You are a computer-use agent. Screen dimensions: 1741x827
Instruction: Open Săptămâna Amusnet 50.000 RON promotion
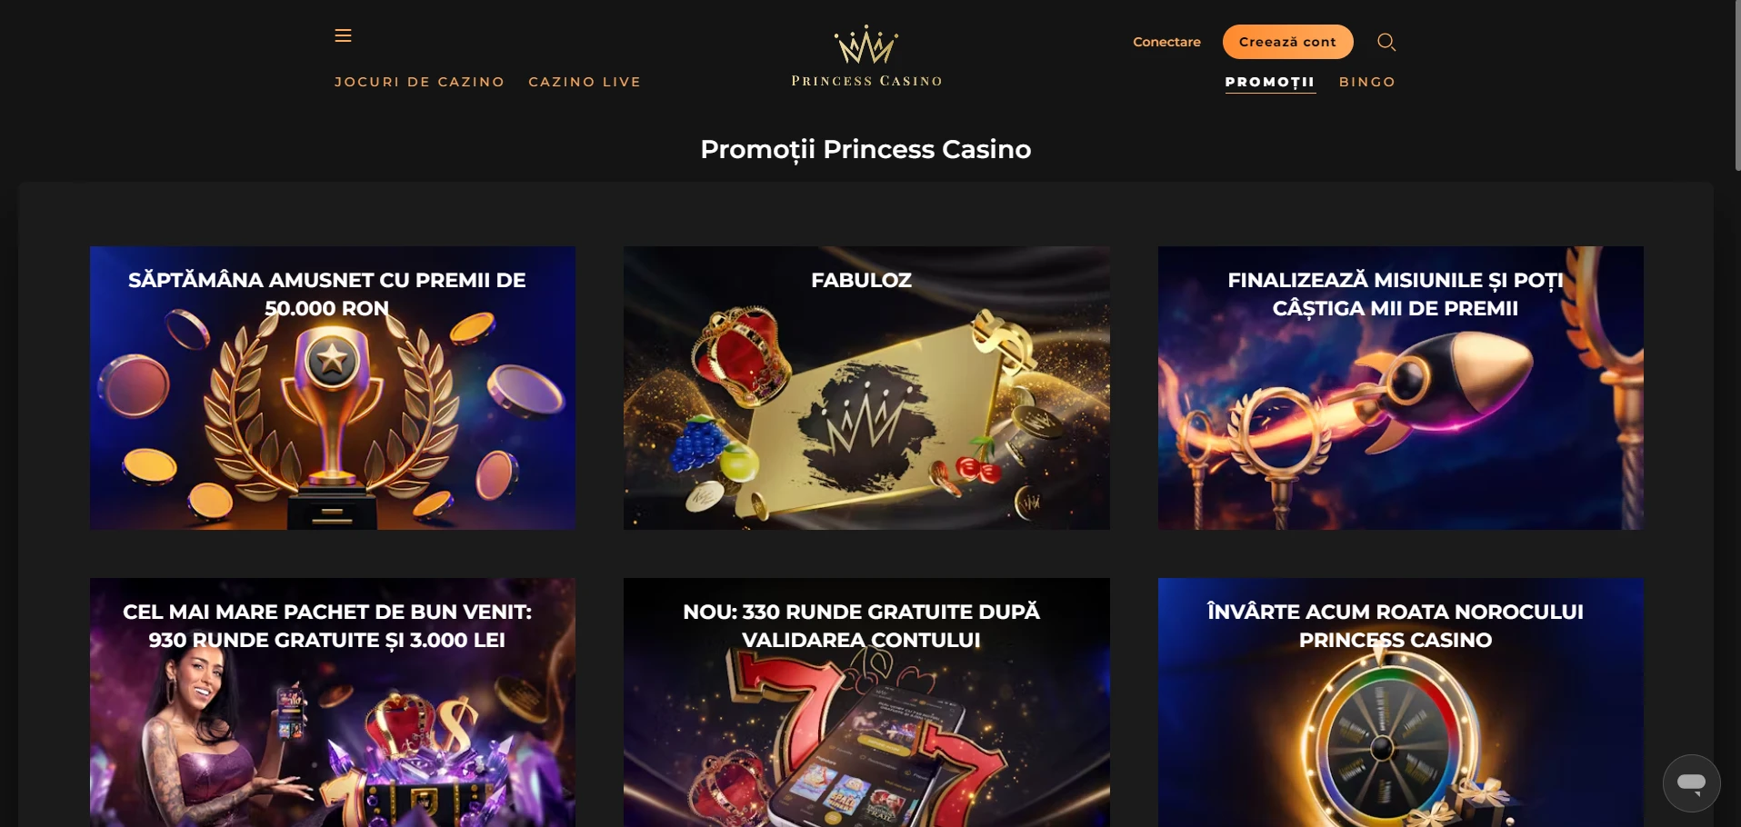coord(333,388)
